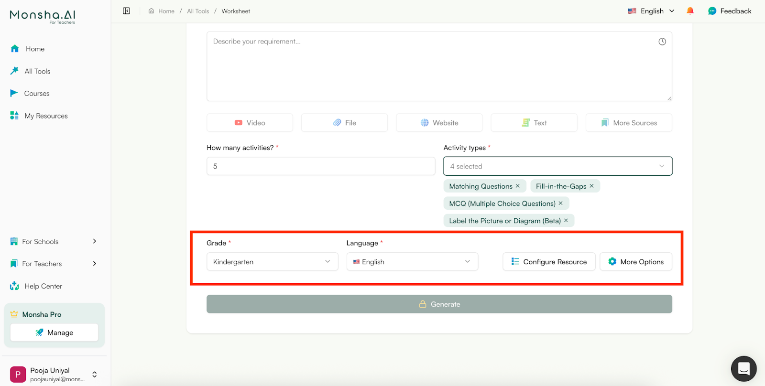Click the Monsha Pro label
The width and height of the screenshot is (765, 386).
pyautogui.click(x=42, y=314)
